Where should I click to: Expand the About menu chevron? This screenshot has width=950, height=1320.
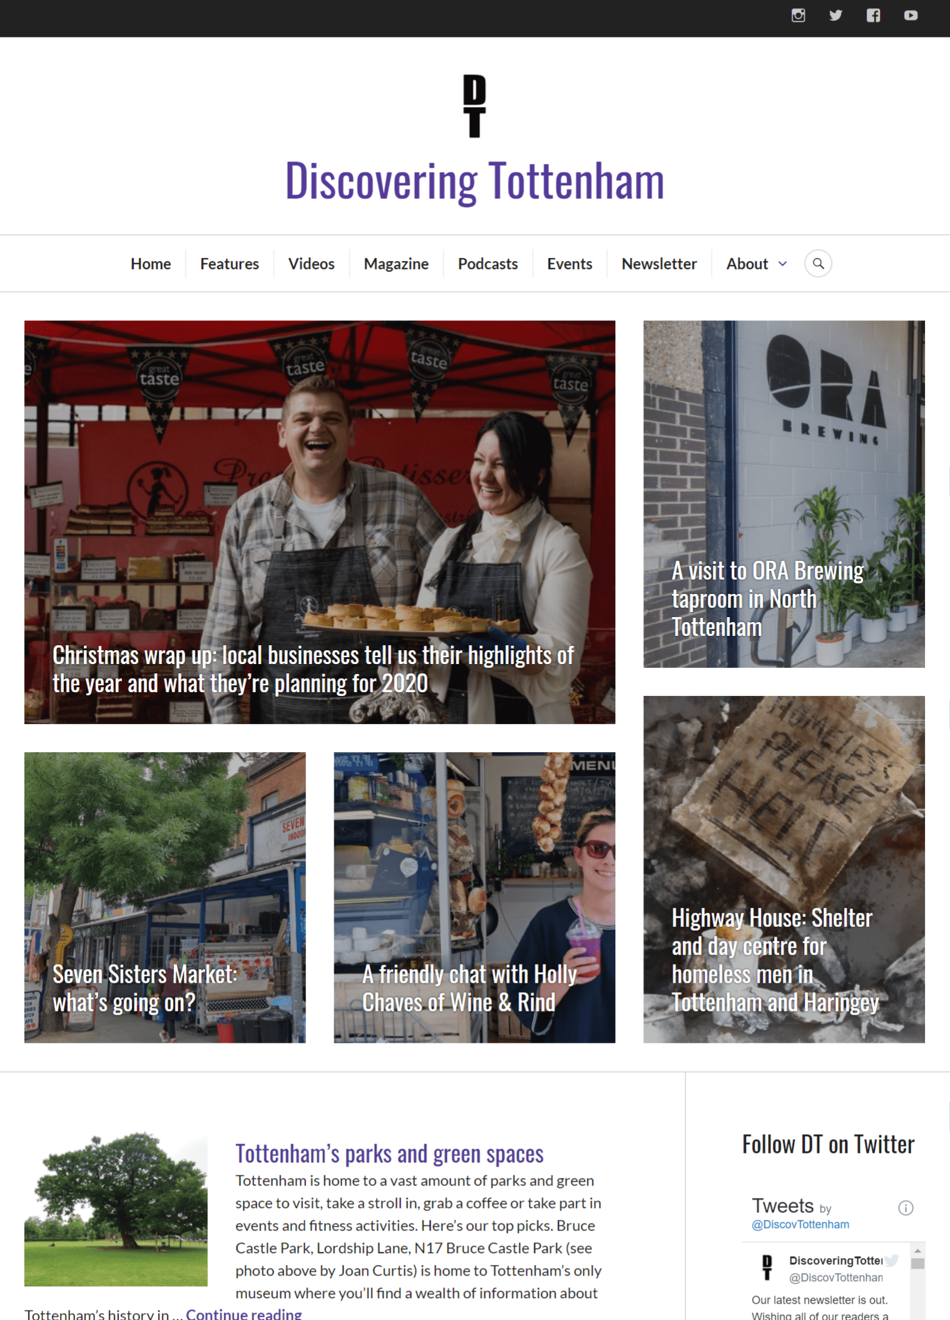782,264
